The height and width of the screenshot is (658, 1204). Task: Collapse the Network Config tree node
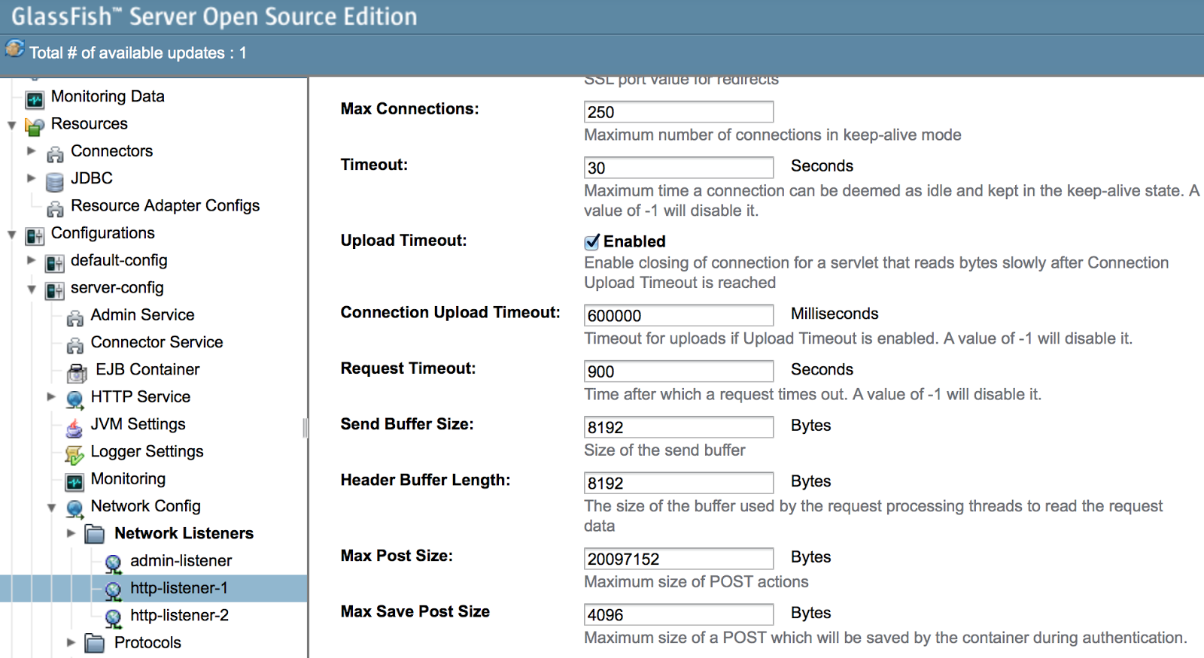(51, 508)
